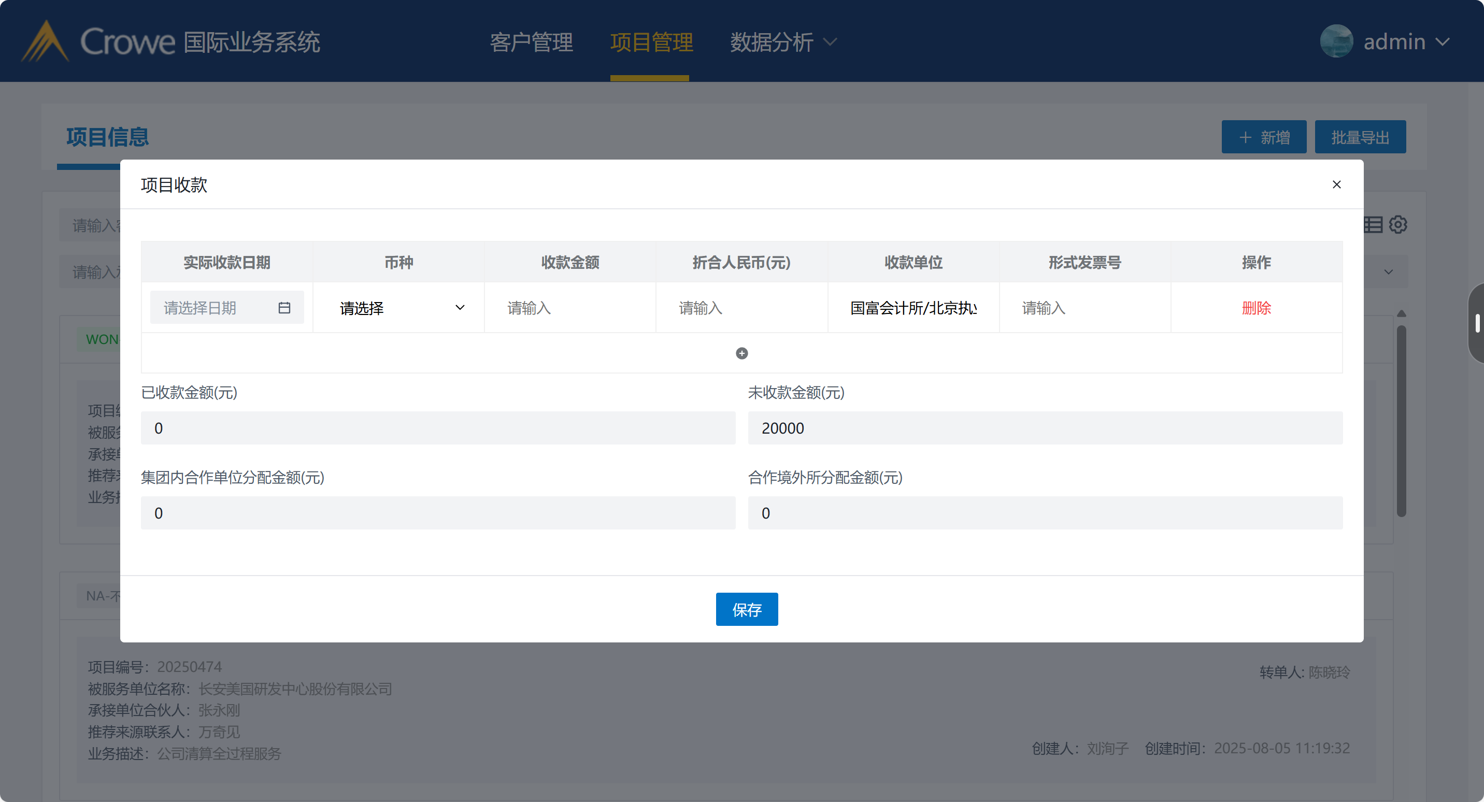The height and width of the screenshot is (802, 1484).
Task: Go to 客户管理 menu
Action: pos(531,41)
